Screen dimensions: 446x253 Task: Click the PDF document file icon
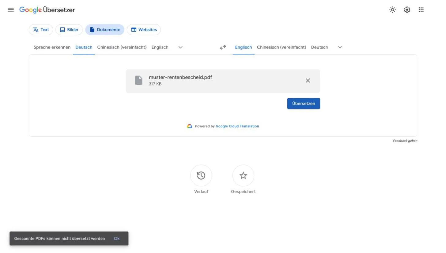(139, 80)
